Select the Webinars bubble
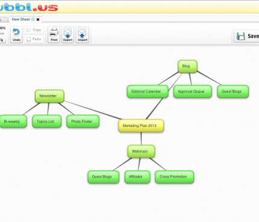 (141, 152)
